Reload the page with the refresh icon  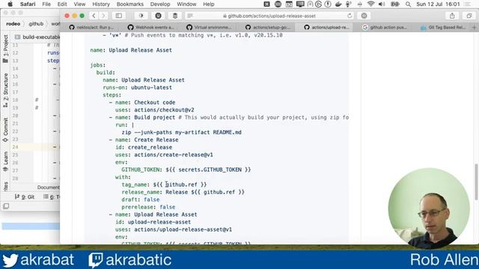click(x=350, y=16)
